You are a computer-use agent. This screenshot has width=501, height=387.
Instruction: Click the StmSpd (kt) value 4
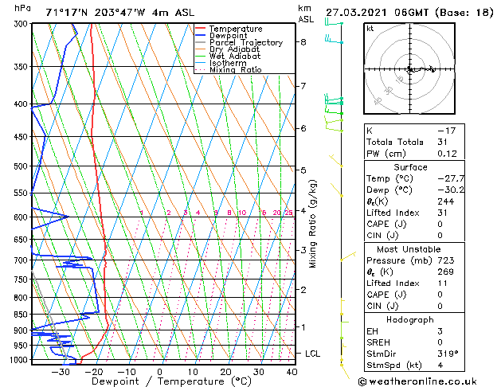click(x=440, y=365)
